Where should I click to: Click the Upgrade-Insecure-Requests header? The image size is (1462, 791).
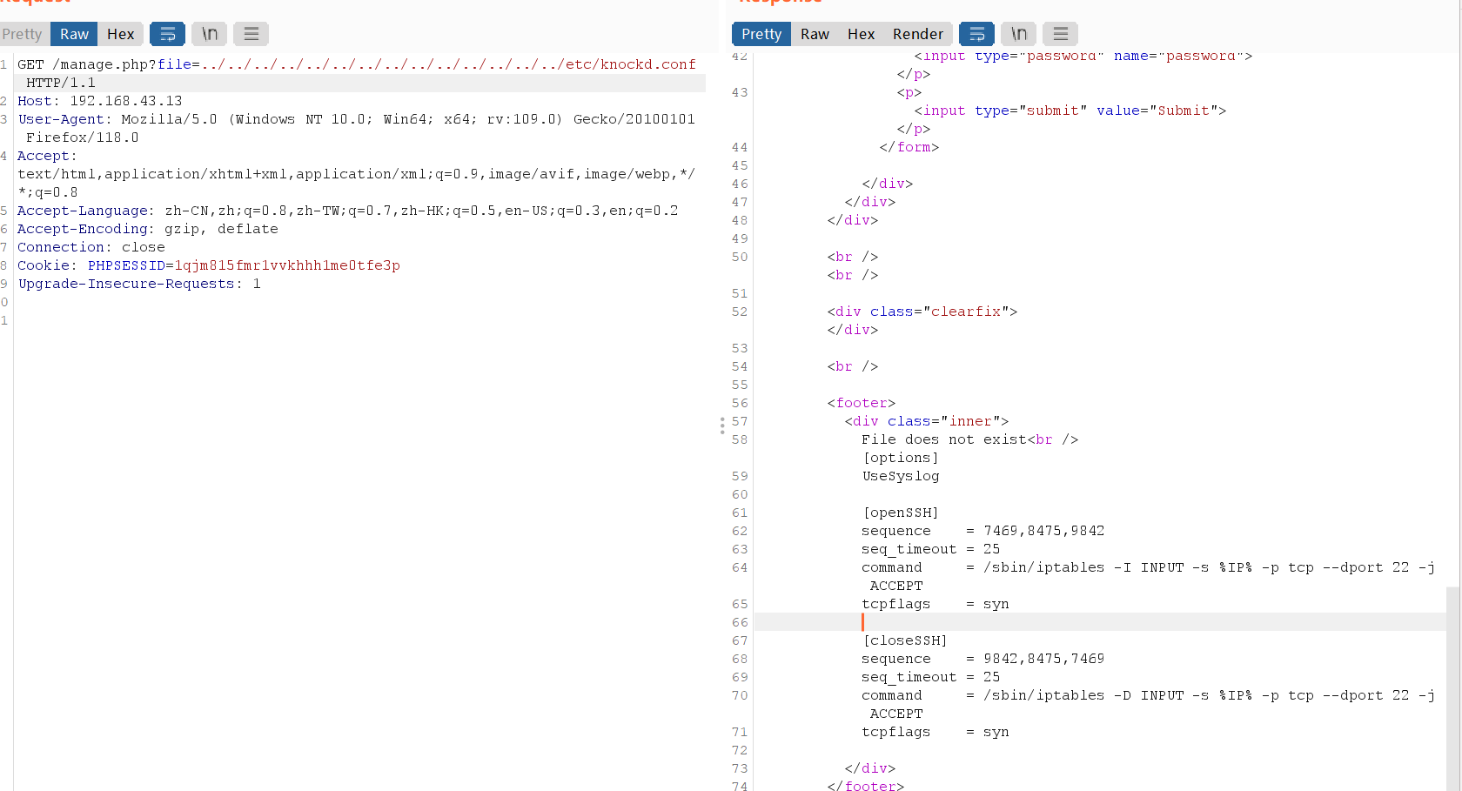pyautogui.click(x=139, y=284)
